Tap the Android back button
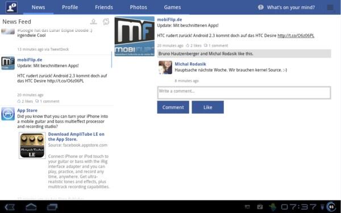The height and width of the screenshot is (213, 341). click(10, 207)
